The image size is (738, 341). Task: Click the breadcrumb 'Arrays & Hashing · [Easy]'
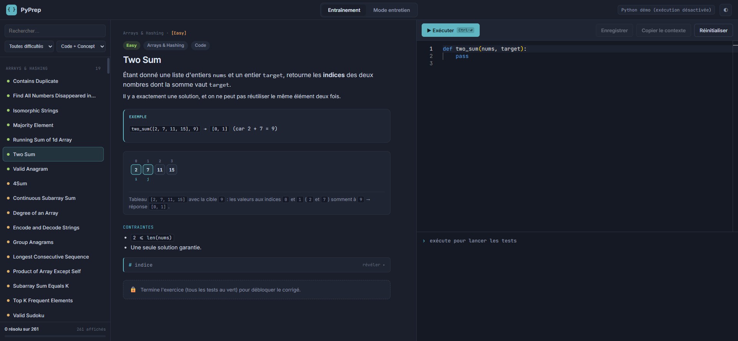click(155, 33)
